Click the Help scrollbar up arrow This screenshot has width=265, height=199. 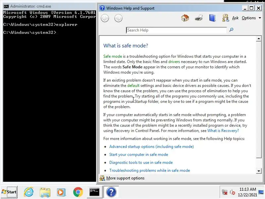[259, 39]
